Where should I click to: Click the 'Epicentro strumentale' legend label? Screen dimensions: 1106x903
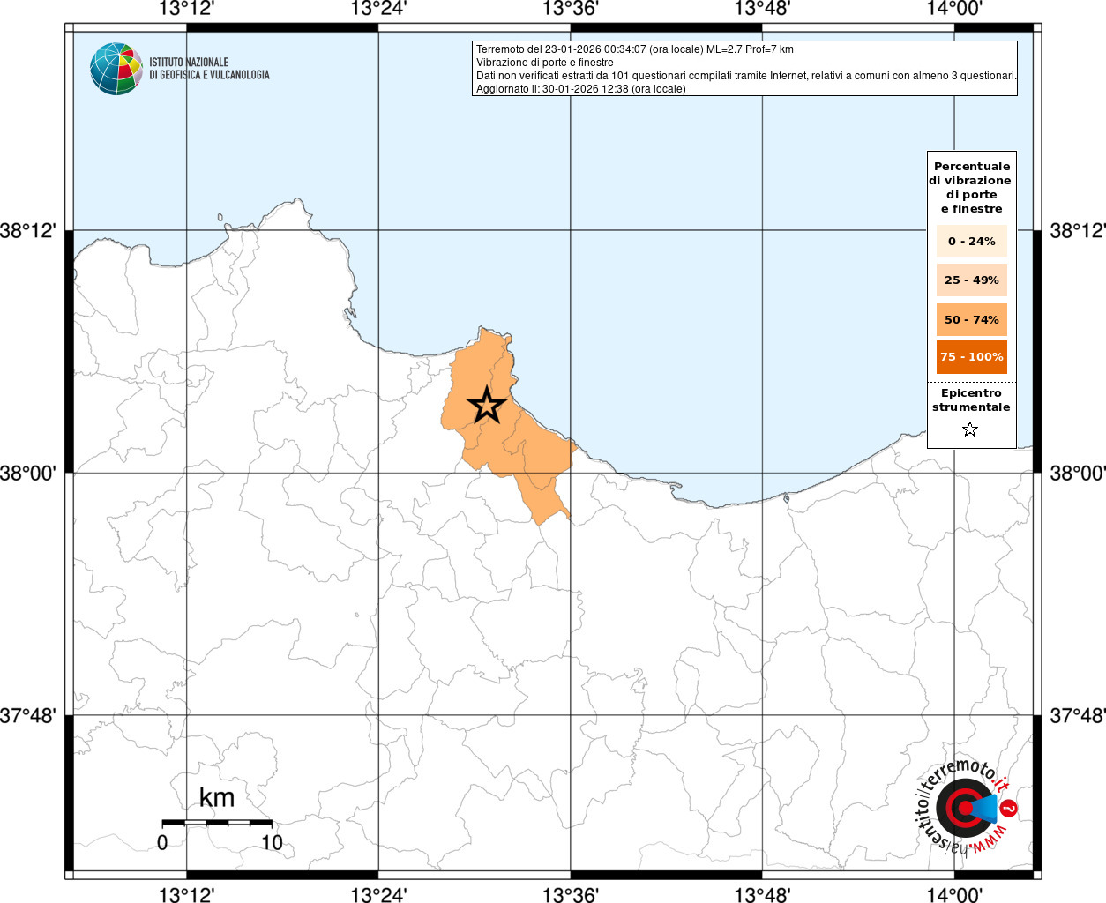(971, 399)
